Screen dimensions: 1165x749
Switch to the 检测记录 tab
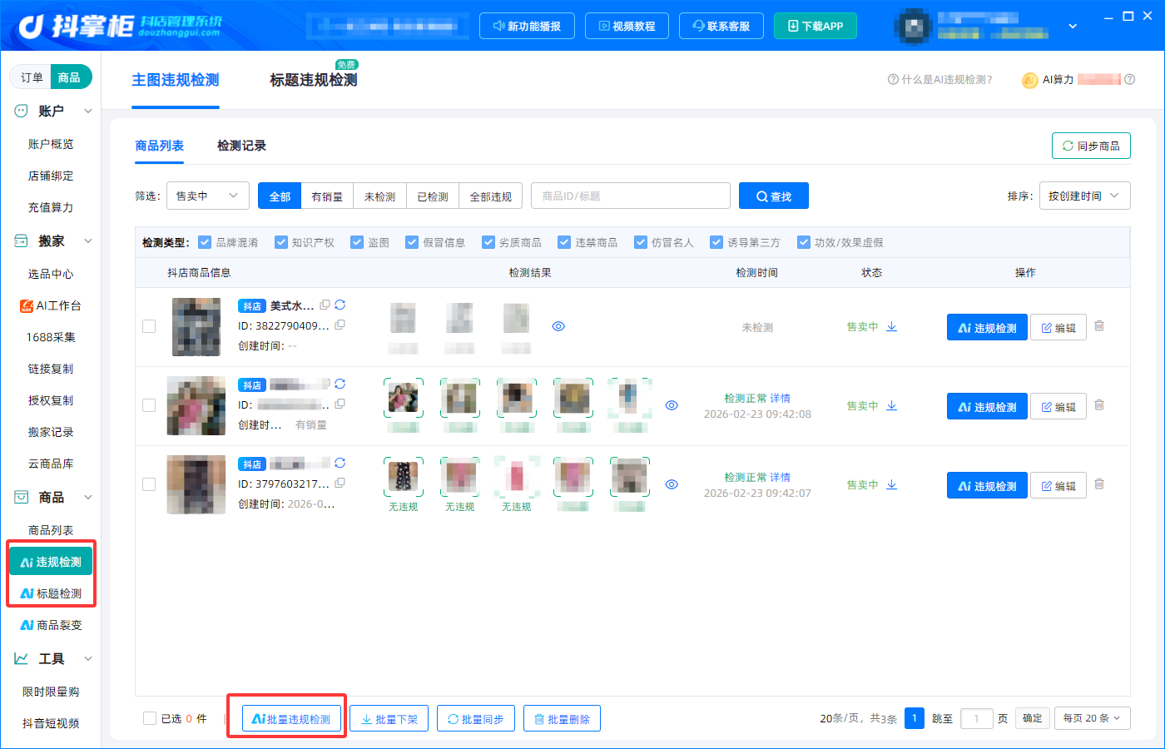pyautogui.click(x=241, y=146)
